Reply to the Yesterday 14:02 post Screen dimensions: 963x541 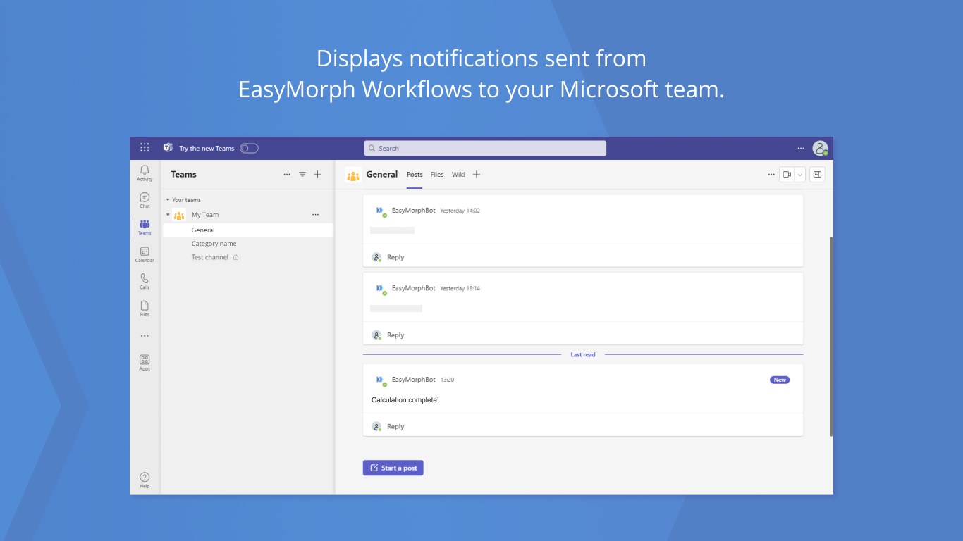click(395, 257)
